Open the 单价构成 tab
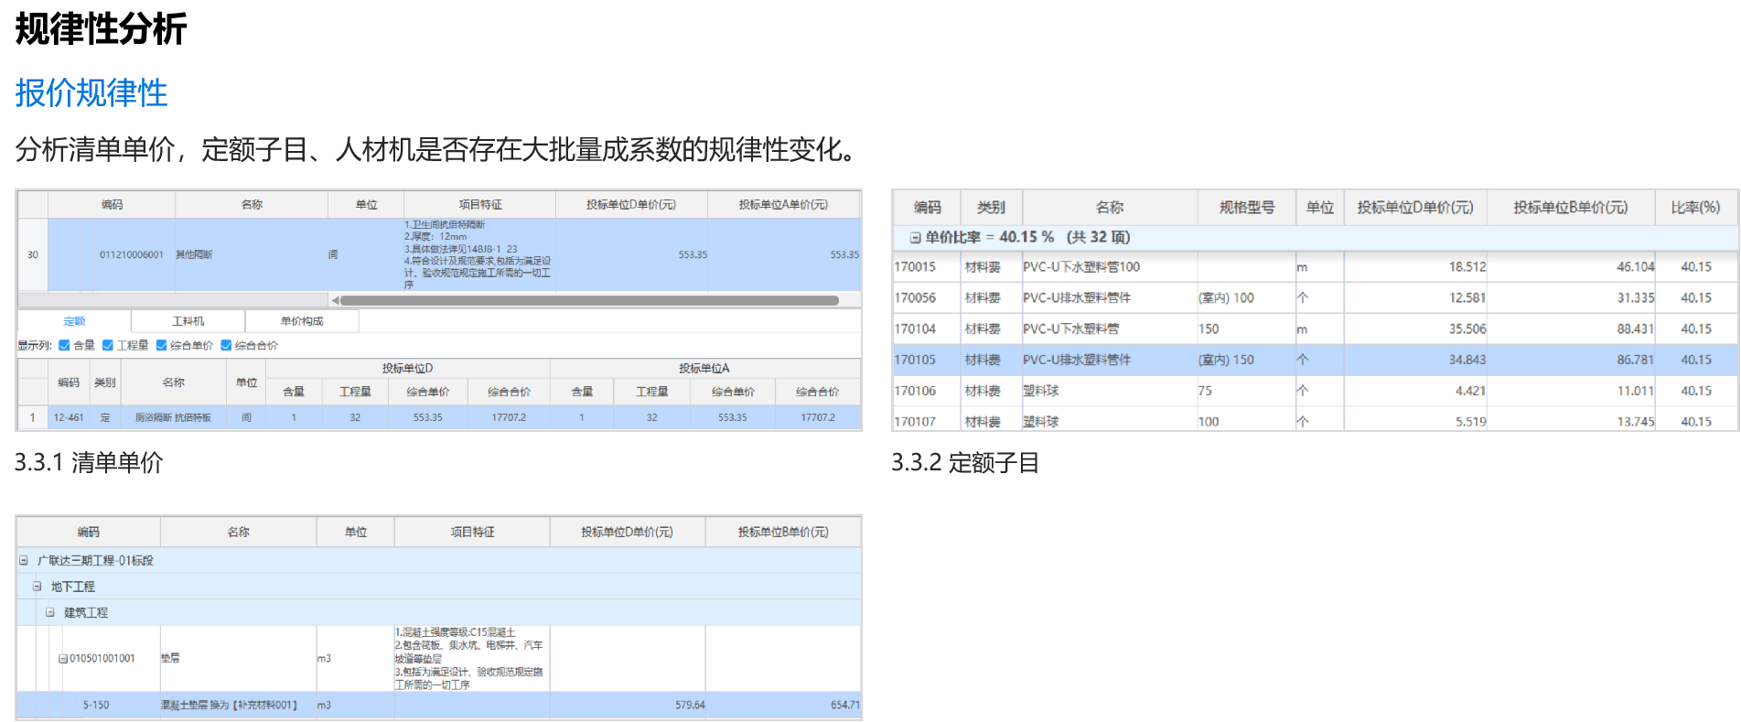The height and width of the screenshot is (722, 1741). click(302, 321)
